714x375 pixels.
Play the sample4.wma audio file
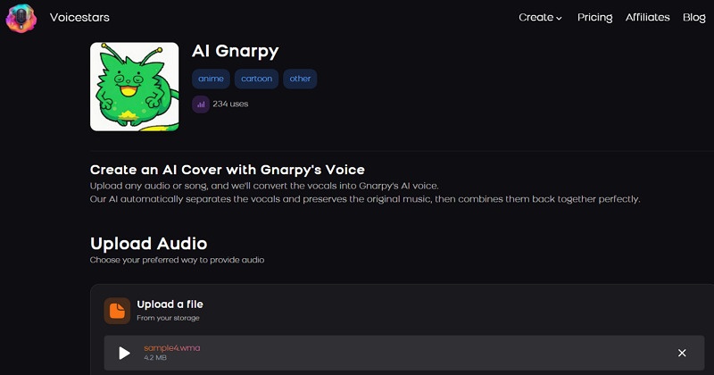124,354
